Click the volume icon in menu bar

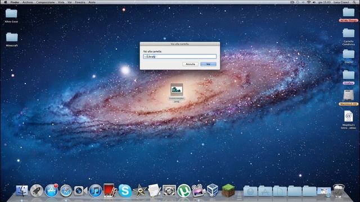(314, 2)
